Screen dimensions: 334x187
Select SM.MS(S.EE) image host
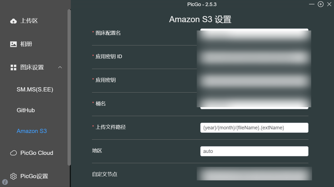tap(35, 89)
